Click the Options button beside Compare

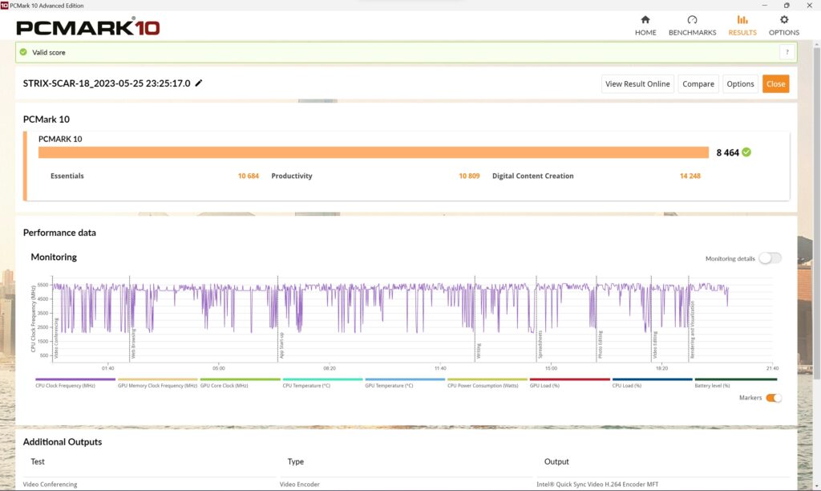point(740,83)
